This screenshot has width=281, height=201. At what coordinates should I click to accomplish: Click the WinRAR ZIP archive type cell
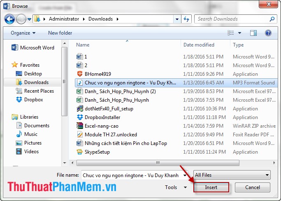254,126
